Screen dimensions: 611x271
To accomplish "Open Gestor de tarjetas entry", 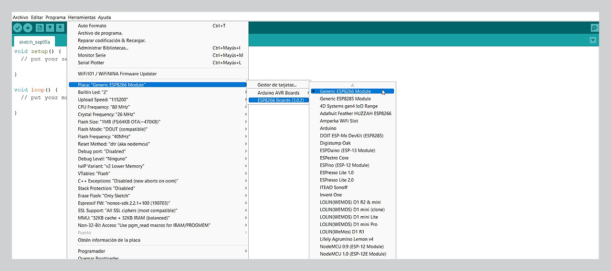I will pos(279,85).
